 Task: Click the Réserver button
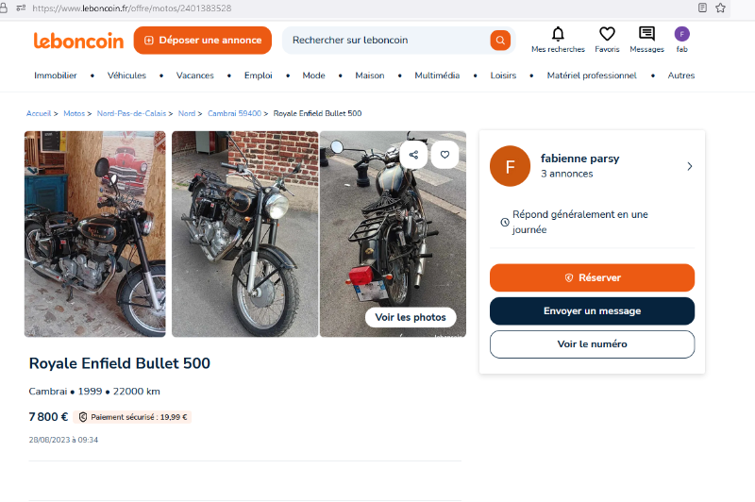point(592,277)
